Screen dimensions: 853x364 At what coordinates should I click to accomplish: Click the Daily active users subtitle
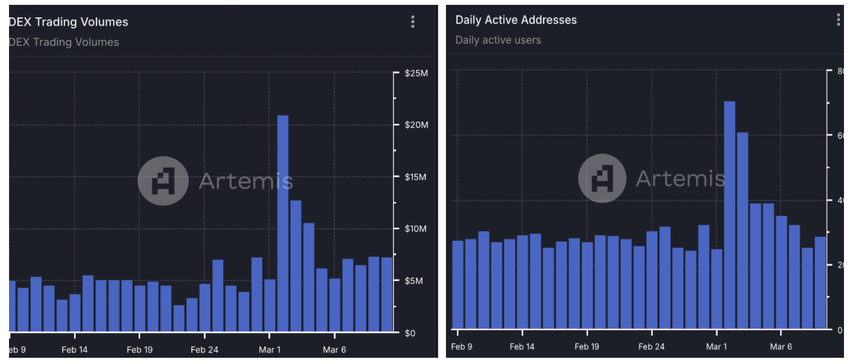coord(498,40)
